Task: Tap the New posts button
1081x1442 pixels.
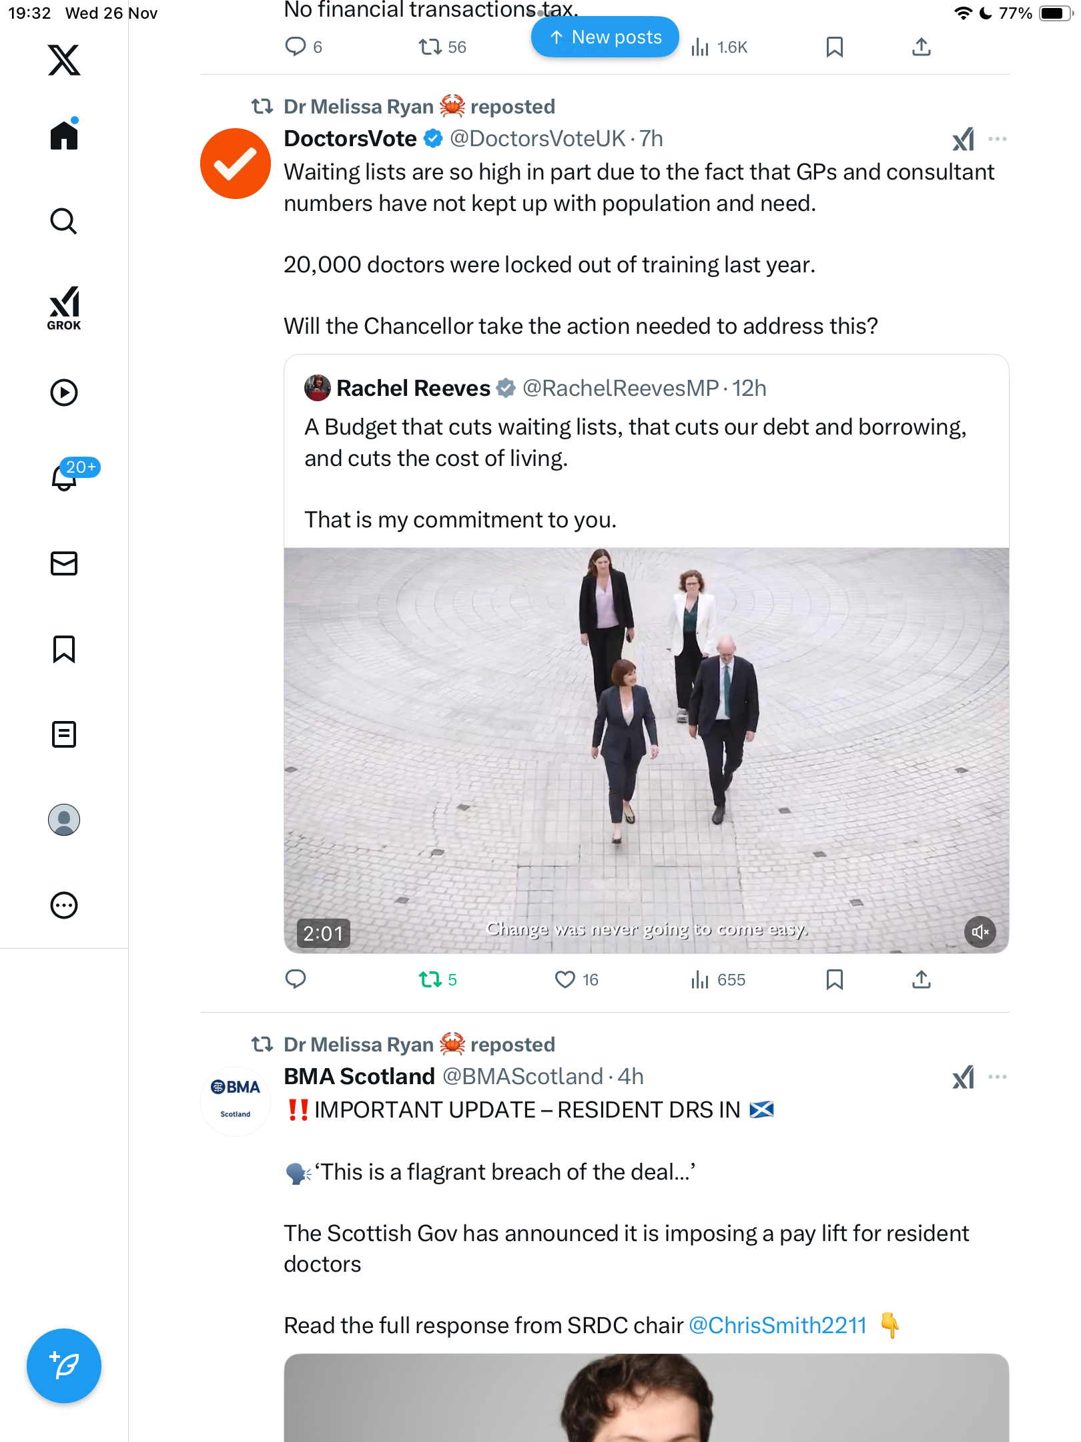Action: coord(605,37)
